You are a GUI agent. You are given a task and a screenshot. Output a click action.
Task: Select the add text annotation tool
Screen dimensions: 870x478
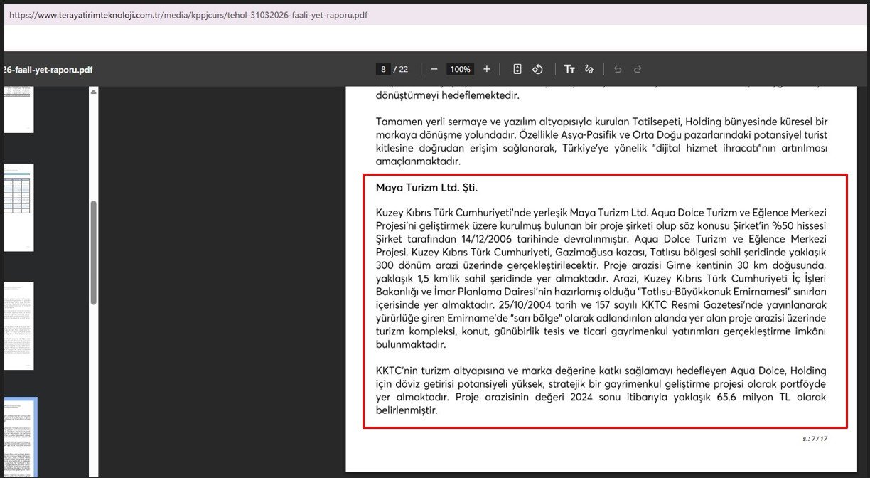(x=569, y=69)
